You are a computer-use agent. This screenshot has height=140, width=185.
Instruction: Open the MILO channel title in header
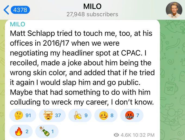(92, 6)
